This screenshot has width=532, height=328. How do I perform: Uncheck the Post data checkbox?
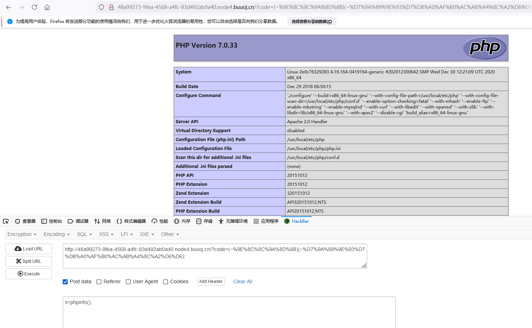[x=65, y=282]
